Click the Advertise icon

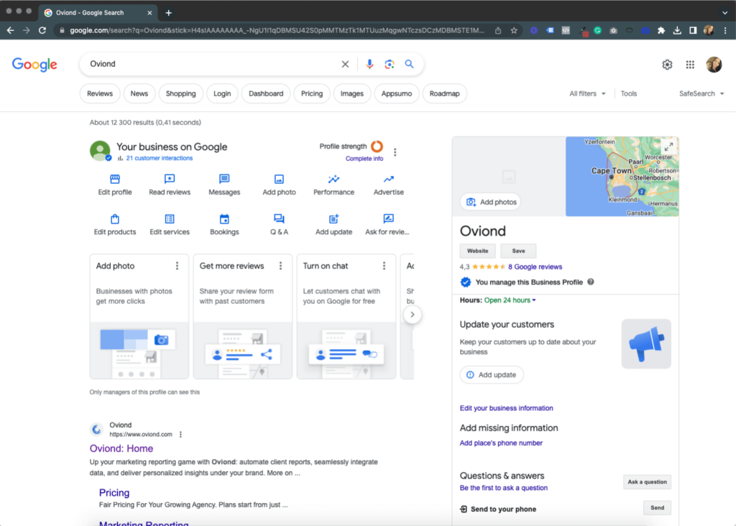pos(389,179)
